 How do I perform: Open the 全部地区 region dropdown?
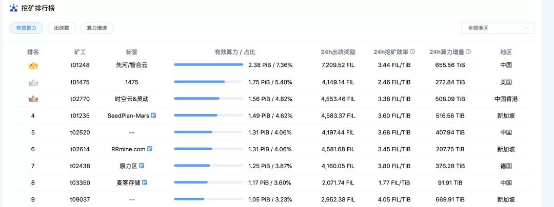tap(498, 28)
